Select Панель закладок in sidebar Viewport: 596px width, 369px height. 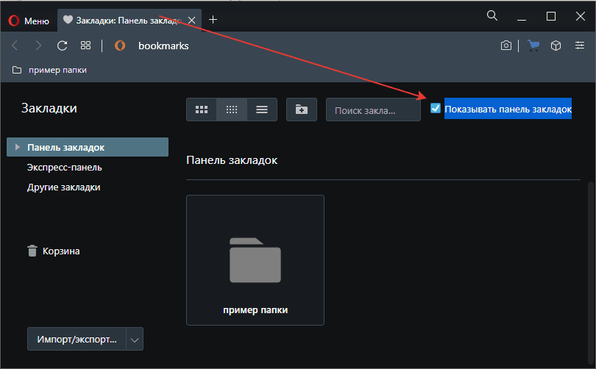88,147
